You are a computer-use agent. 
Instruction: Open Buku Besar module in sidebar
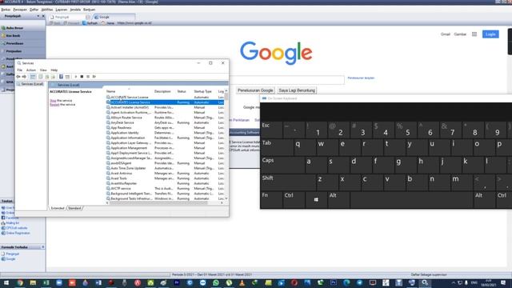pyautogui.click(x=14, y=28)
